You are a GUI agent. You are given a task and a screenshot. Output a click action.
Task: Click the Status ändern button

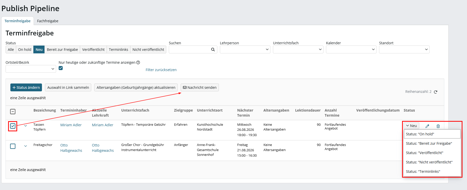tap(26, 88)
